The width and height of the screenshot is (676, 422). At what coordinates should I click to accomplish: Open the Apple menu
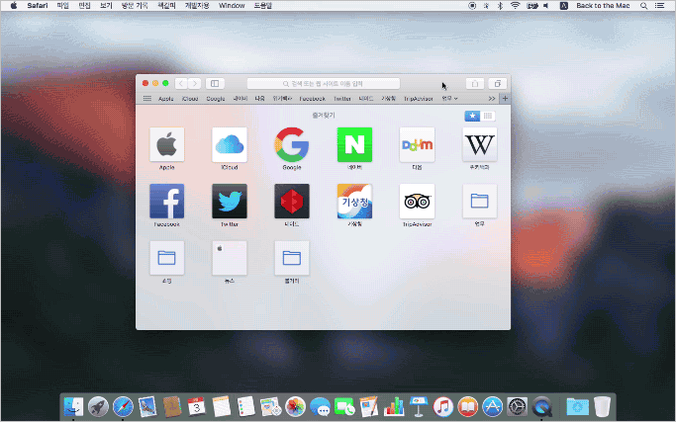14,6
